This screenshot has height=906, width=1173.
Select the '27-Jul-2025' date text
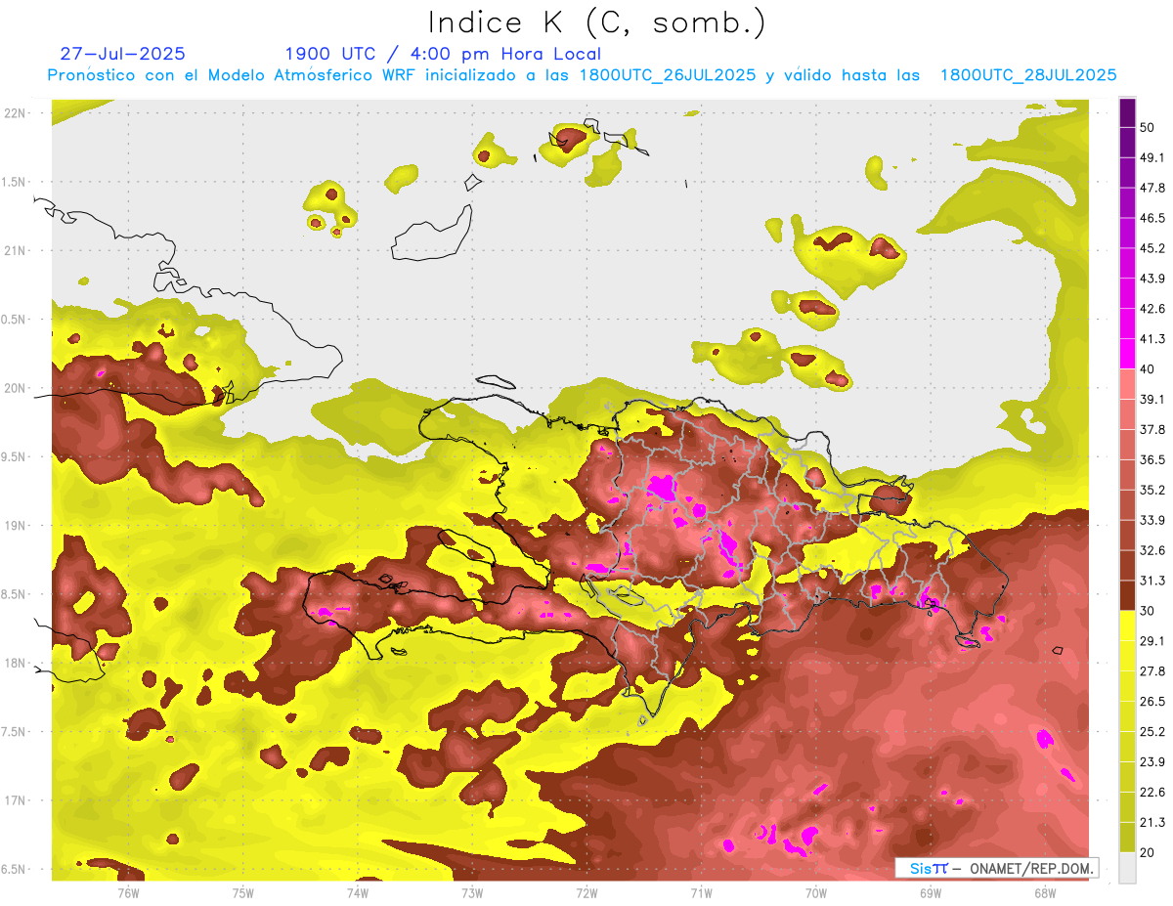pos(122,54)
